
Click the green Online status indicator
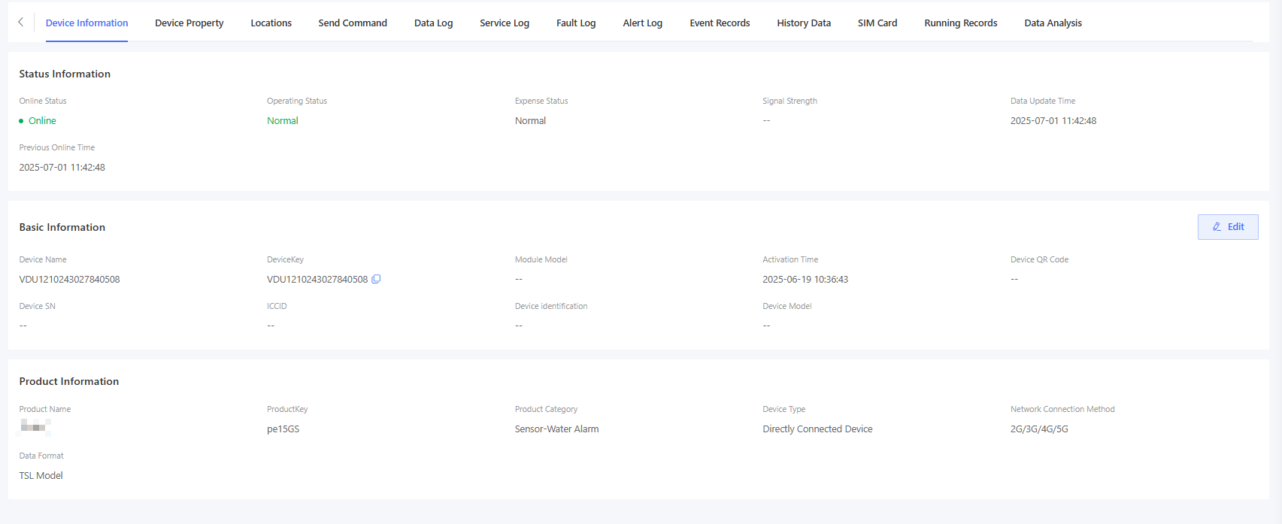coord(38,121)
